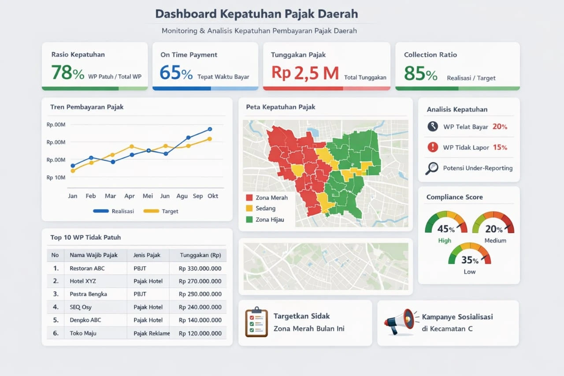Select the red exclamation icon for WP Tidak Lapor
The width and height of the screenshot is (564, 376).
coord(433,147)
